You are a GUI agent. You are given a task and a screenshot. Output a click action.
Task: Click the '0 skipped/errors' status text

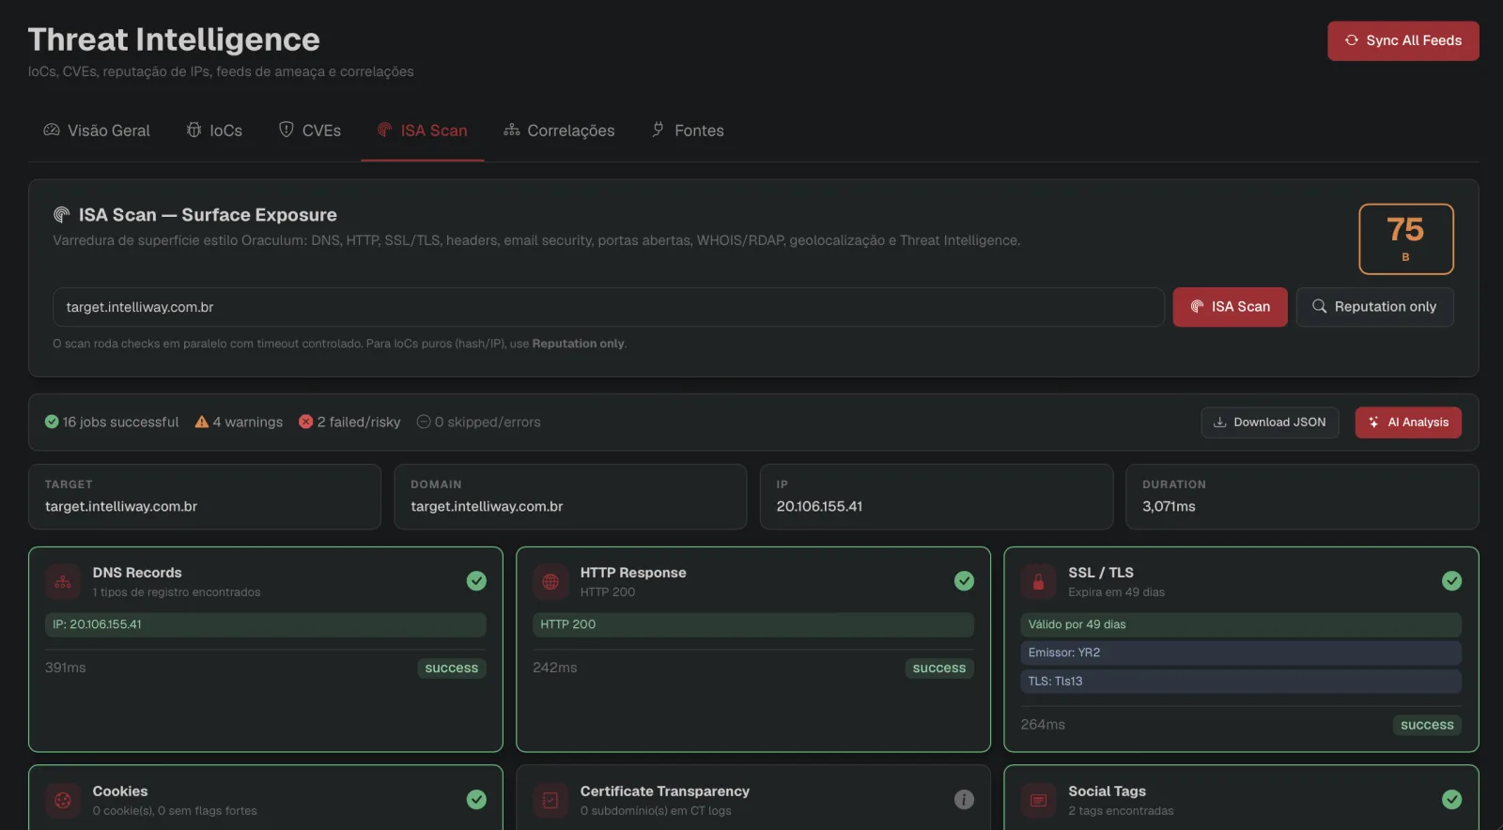coord(488,423)
